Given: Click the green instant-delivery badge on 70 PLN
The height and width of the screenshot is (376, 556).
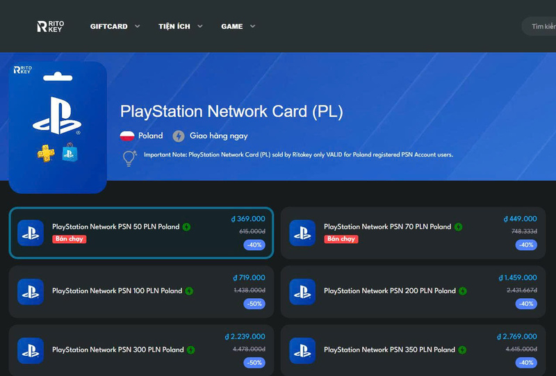Looking at the screenshot, I should (x=458, y=227).
